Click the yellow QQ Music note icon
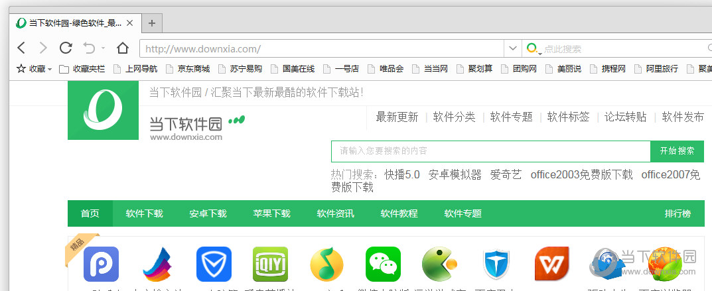The image size is (712, 291). click(327, 264)
